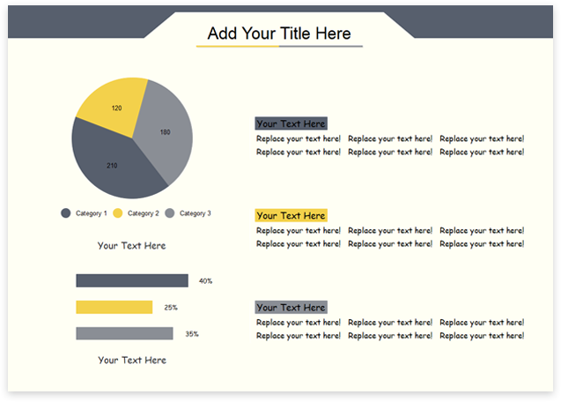The height and width of the screenshot is (402, 561).
Task: Click the yellow underline beneath the title
Action: coord(237,47)
